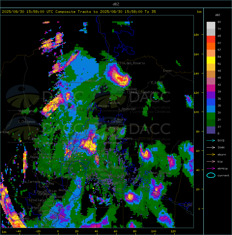232x235 pixels.
Task: Click the cyan 50YD arrow in legend
Action: click(x=211, y=140)
